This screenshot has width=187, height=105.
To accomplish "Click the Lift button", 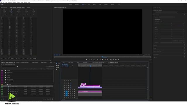I will coord(111,60).
